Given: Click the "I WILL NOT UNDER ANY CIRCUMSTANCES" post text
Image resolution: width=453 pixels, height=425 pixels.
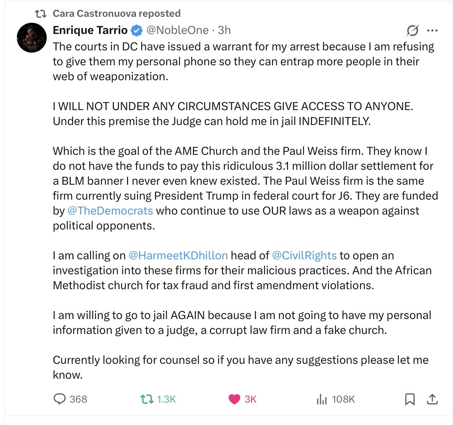Looking at the screenshot, I should (233, 106).
